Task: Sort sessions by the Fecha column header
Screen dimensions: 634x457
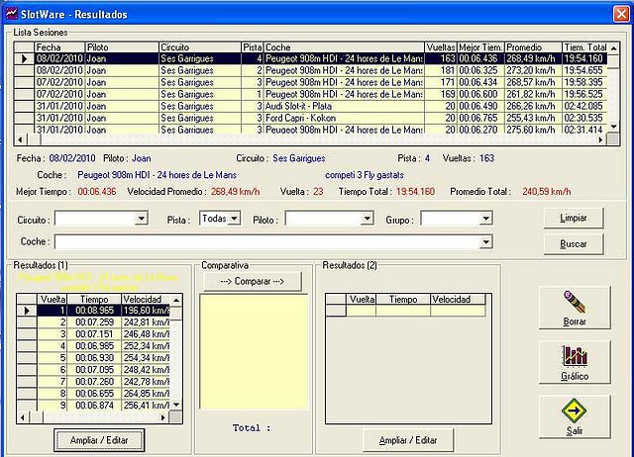Action: [59, 47]
